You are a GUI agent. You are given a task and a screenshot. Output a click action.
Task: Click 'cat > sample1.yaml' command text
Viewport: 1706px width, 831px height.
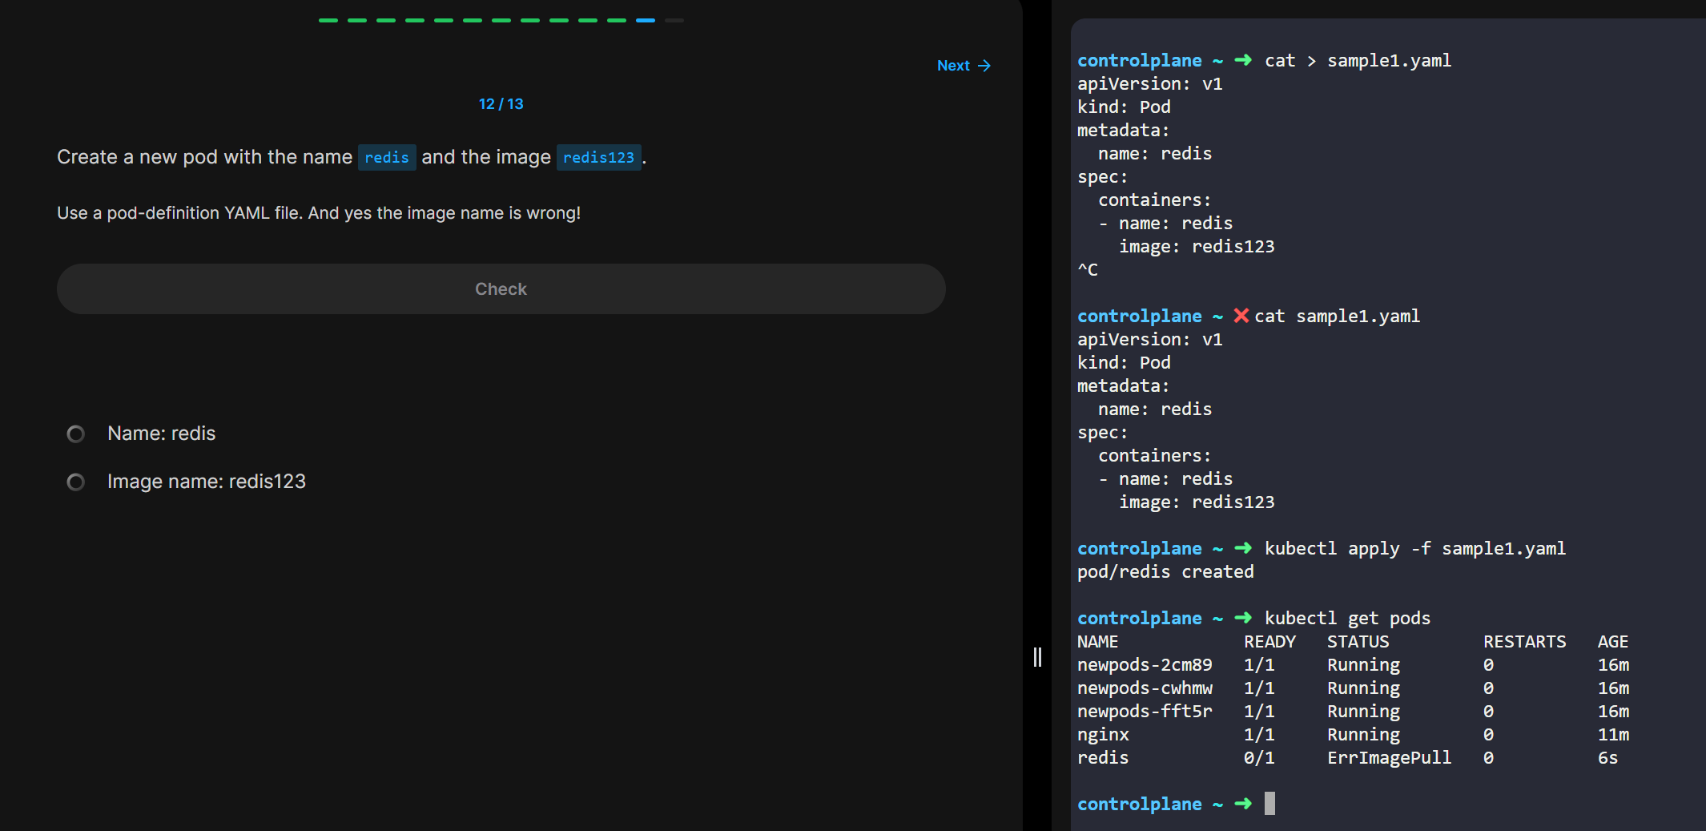1358,61
